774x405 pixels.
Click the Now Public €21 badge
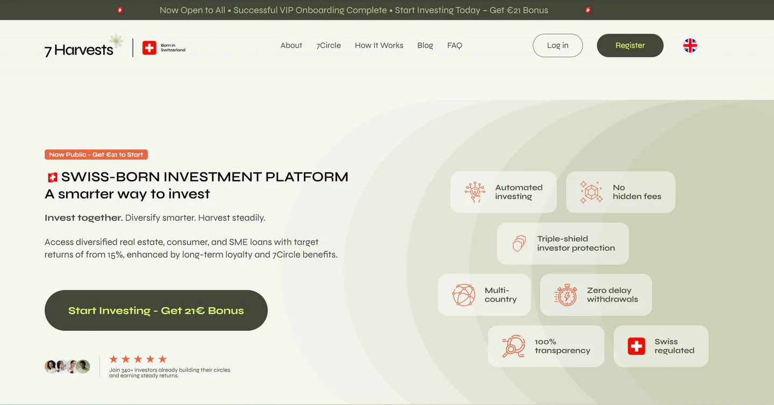point(96,155)
